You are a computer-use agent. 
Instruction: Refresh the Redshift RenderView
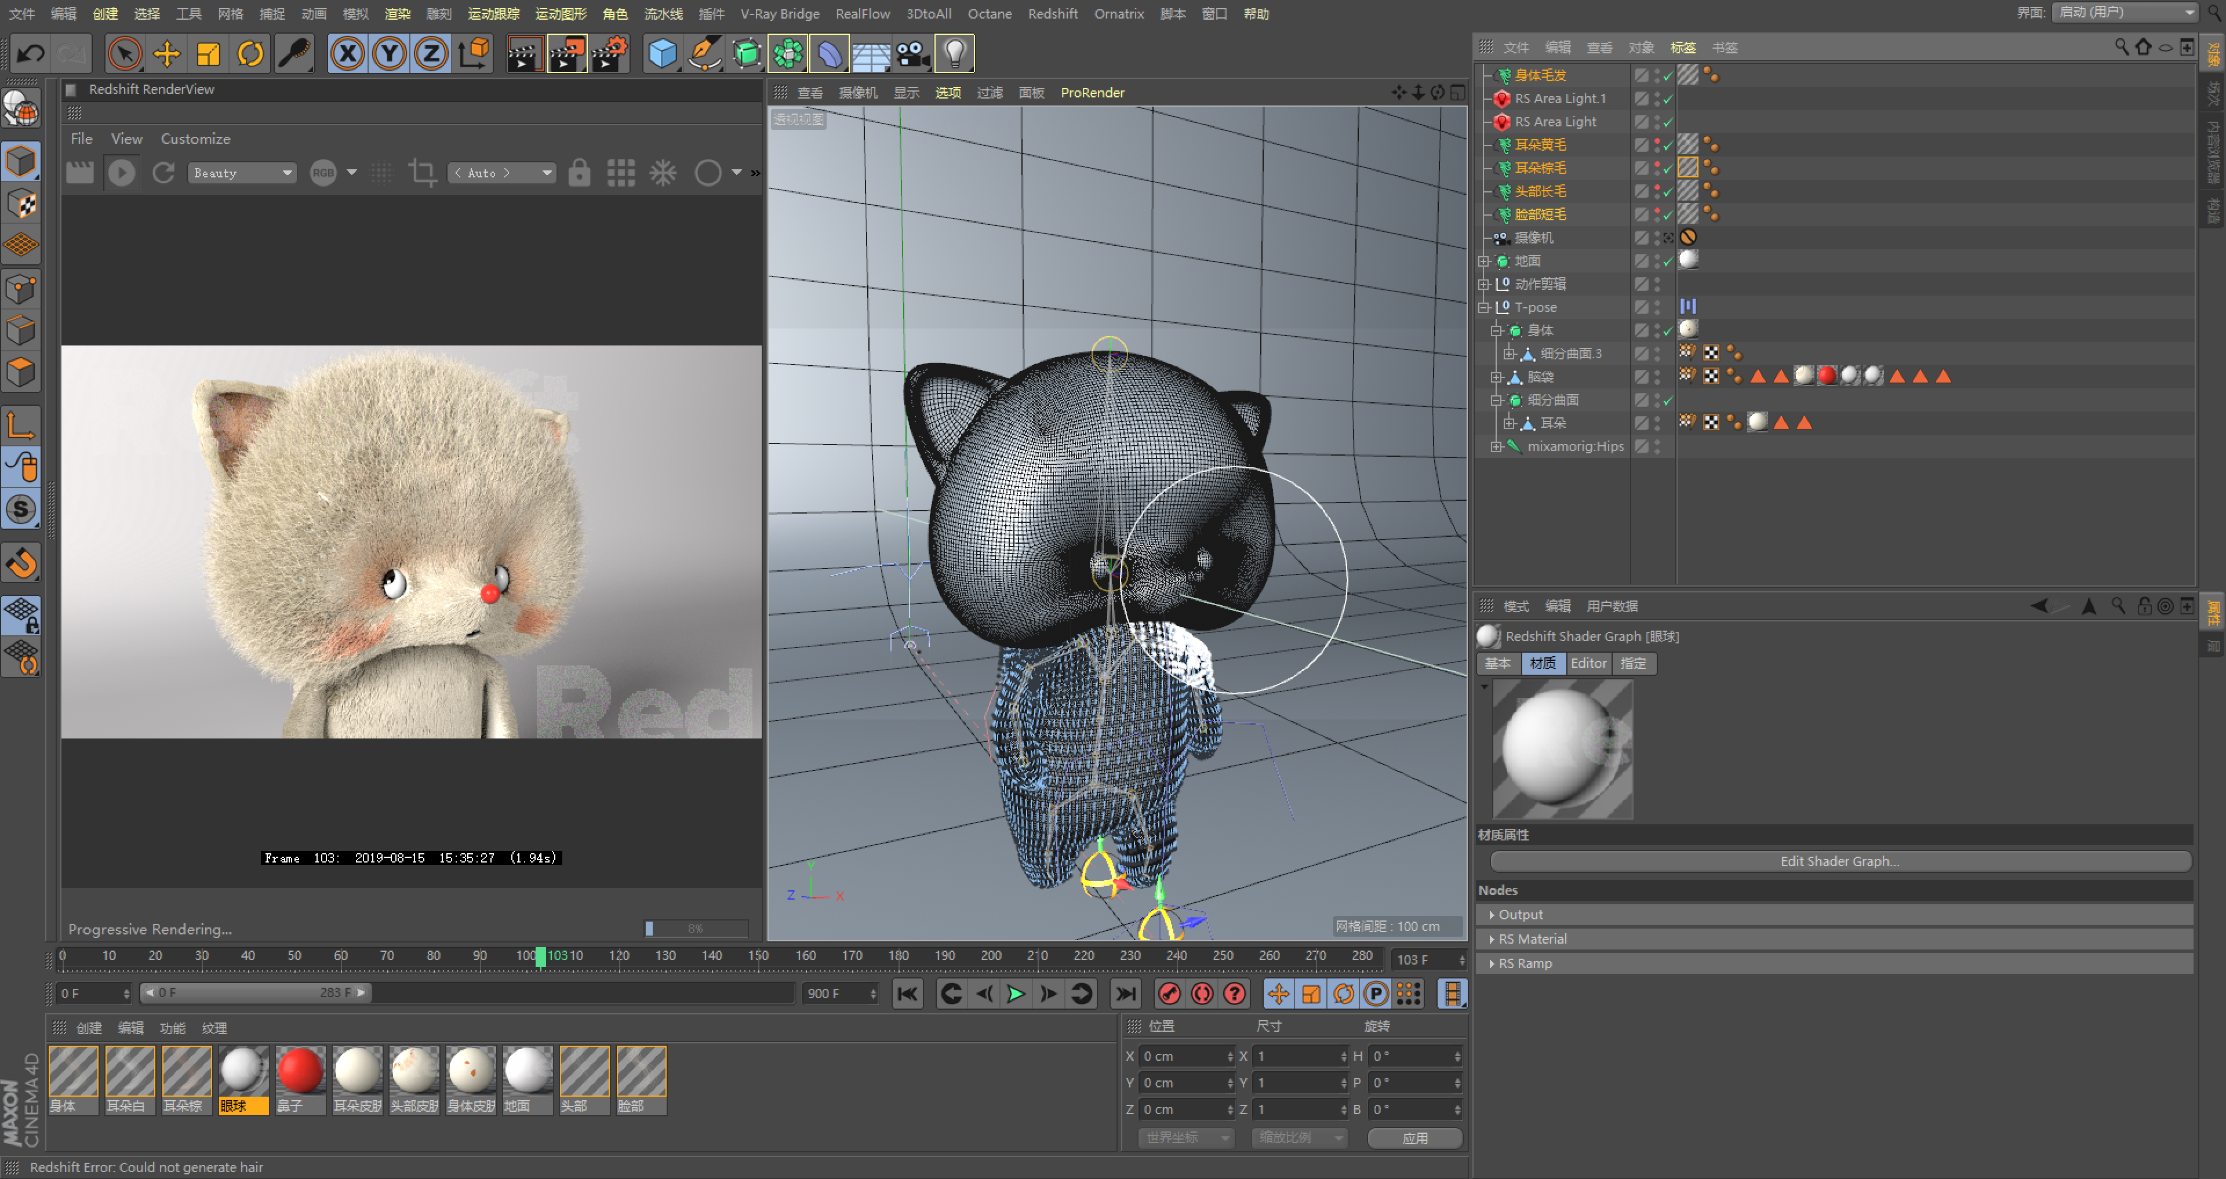[163, 173]
